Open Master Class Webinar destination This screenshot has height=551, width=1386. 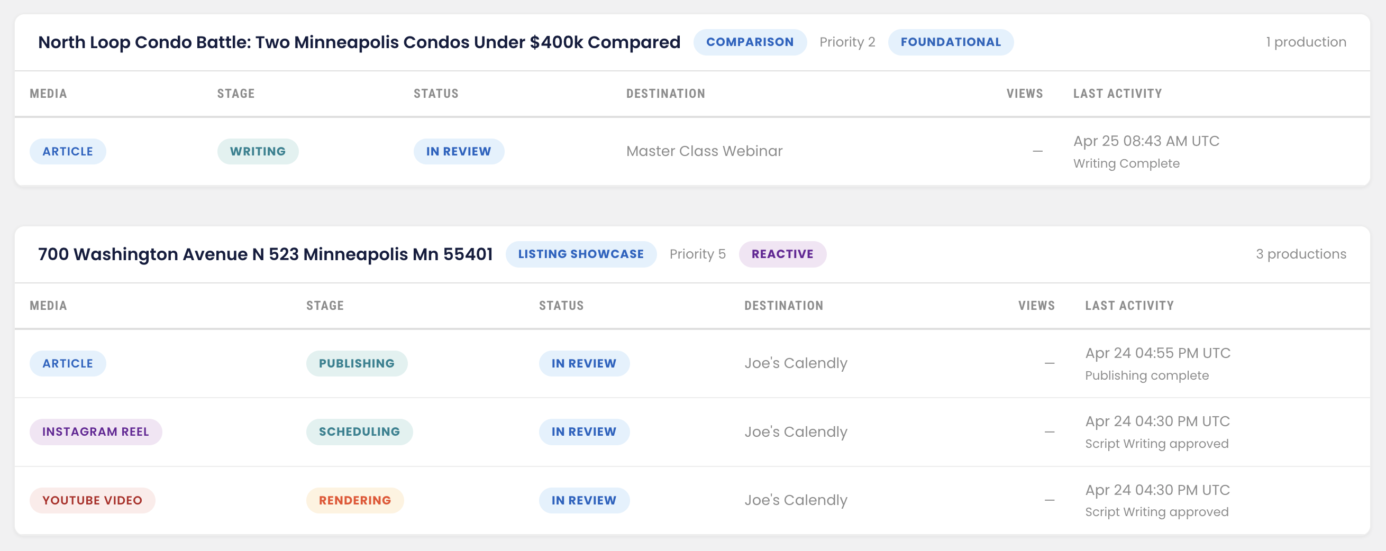coord(704,151)
